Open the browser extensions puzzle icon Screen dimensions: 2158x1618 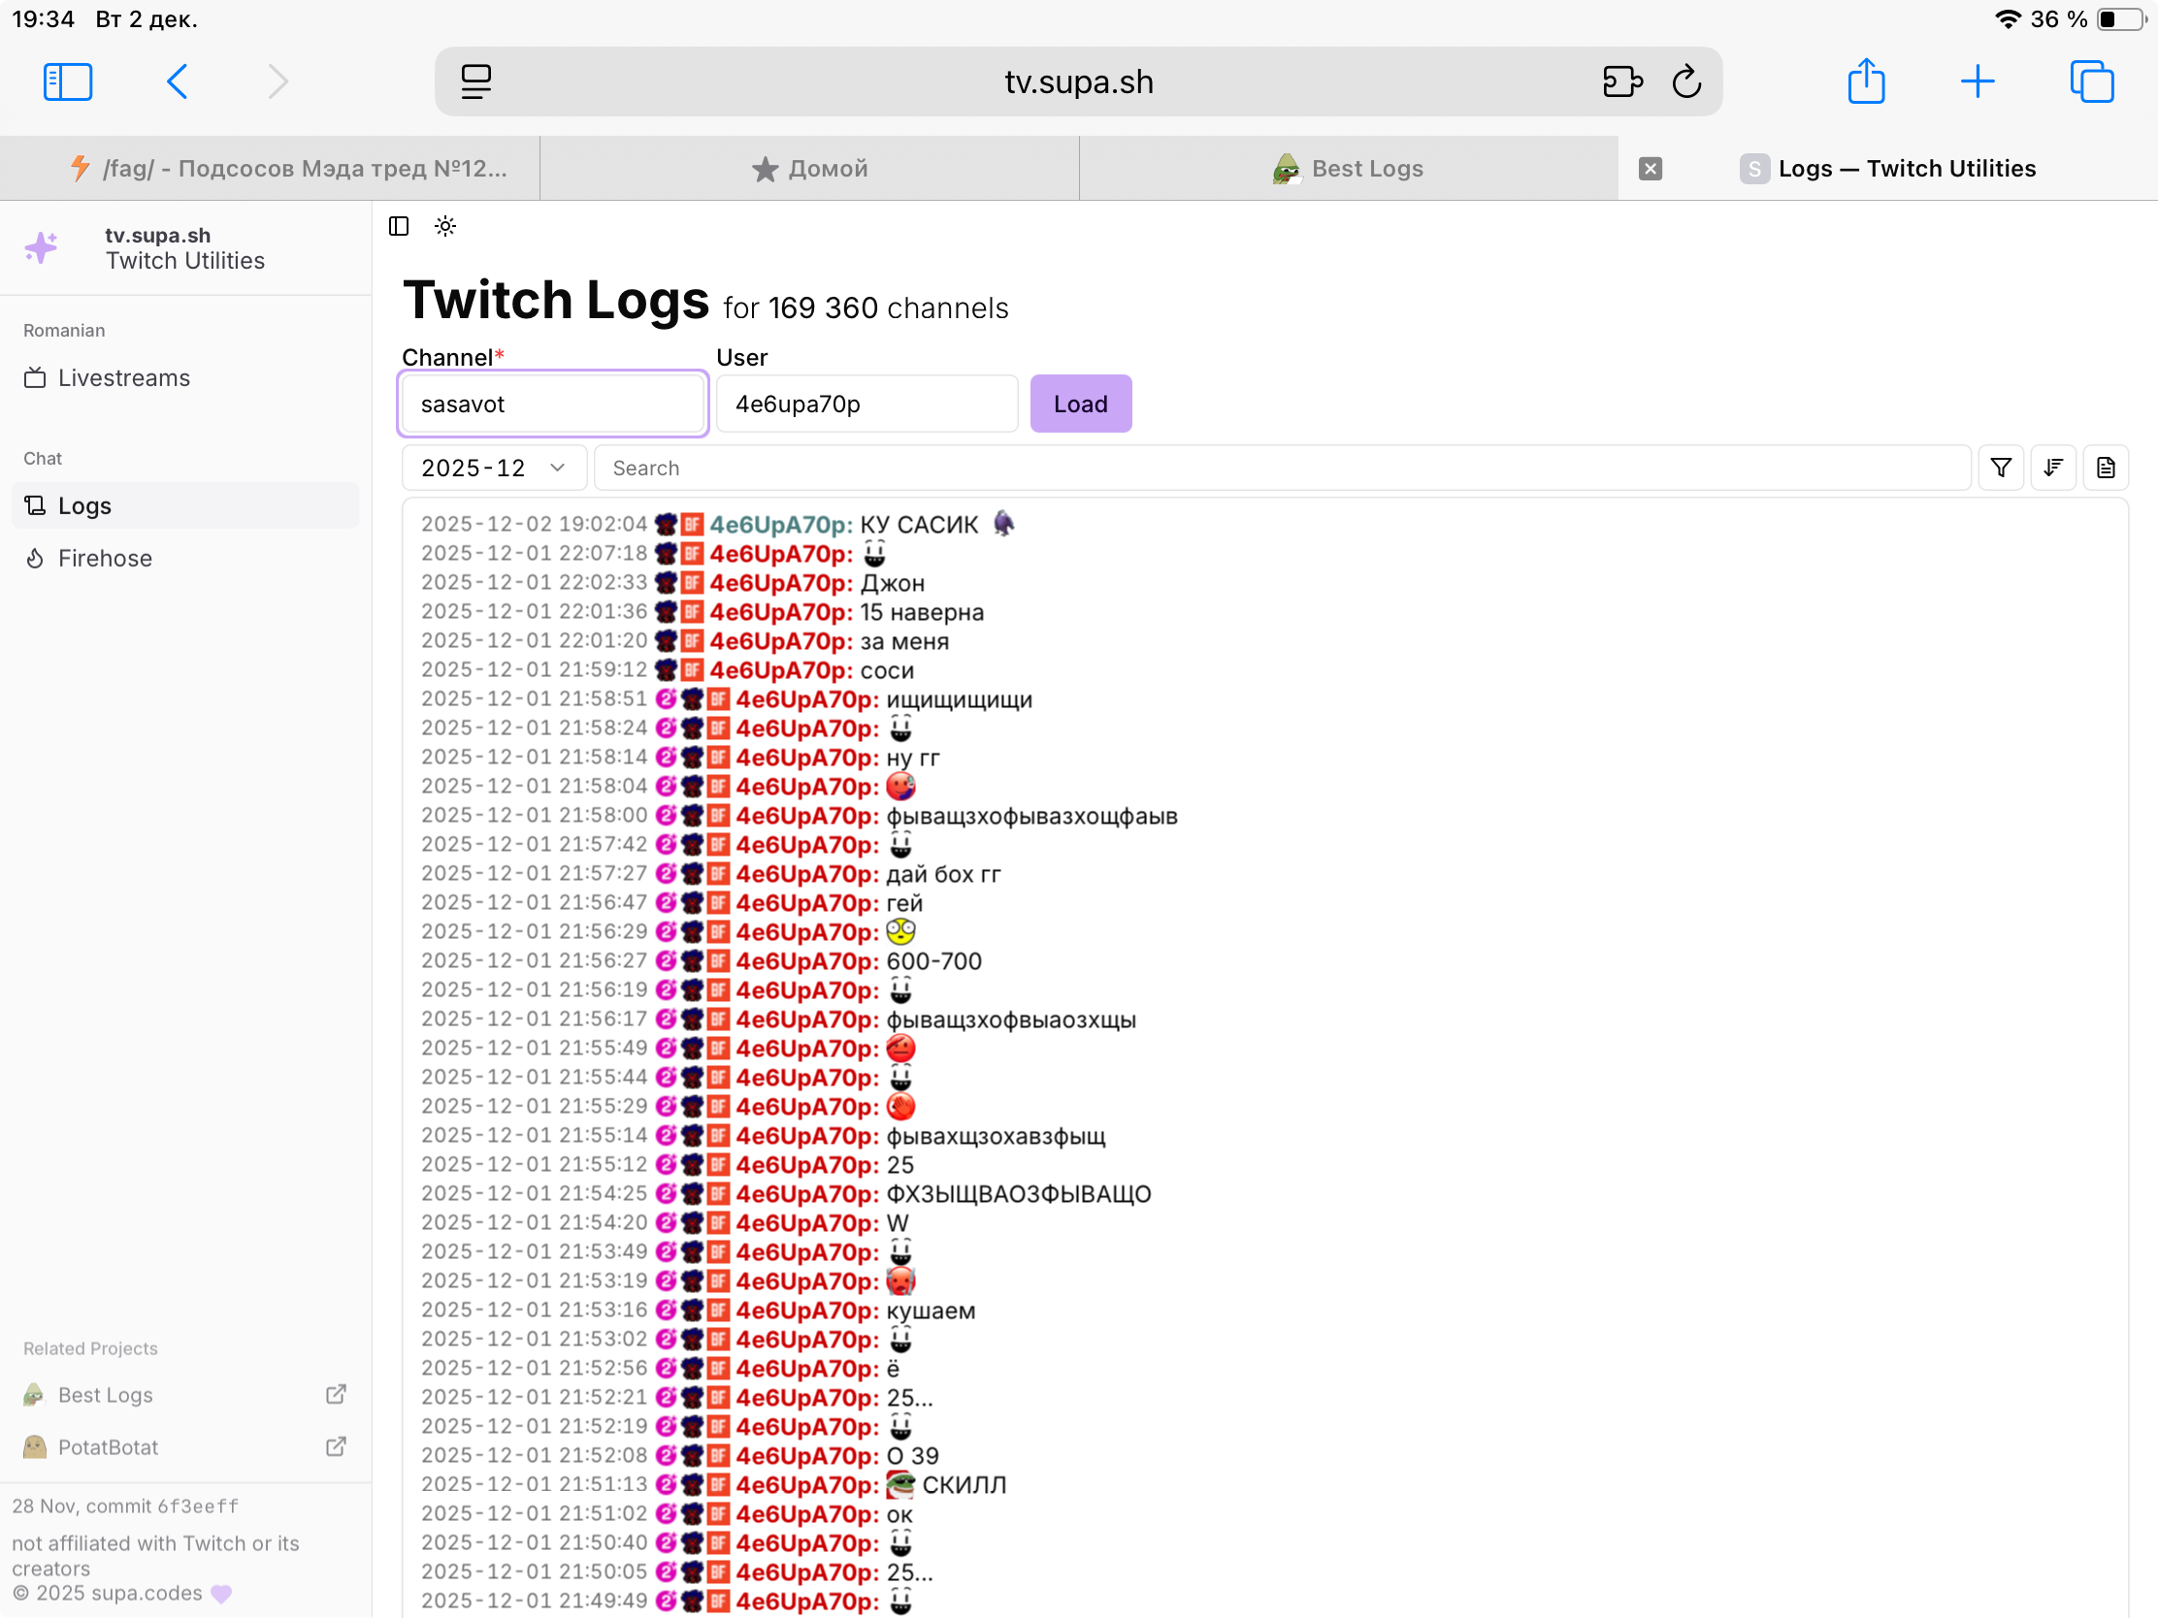point(1621,81)
